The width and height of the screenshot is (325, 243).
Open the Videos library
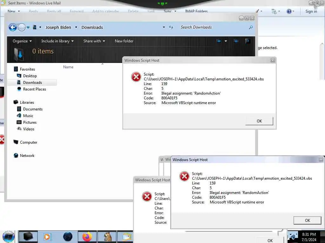click(x=29, y=129)
